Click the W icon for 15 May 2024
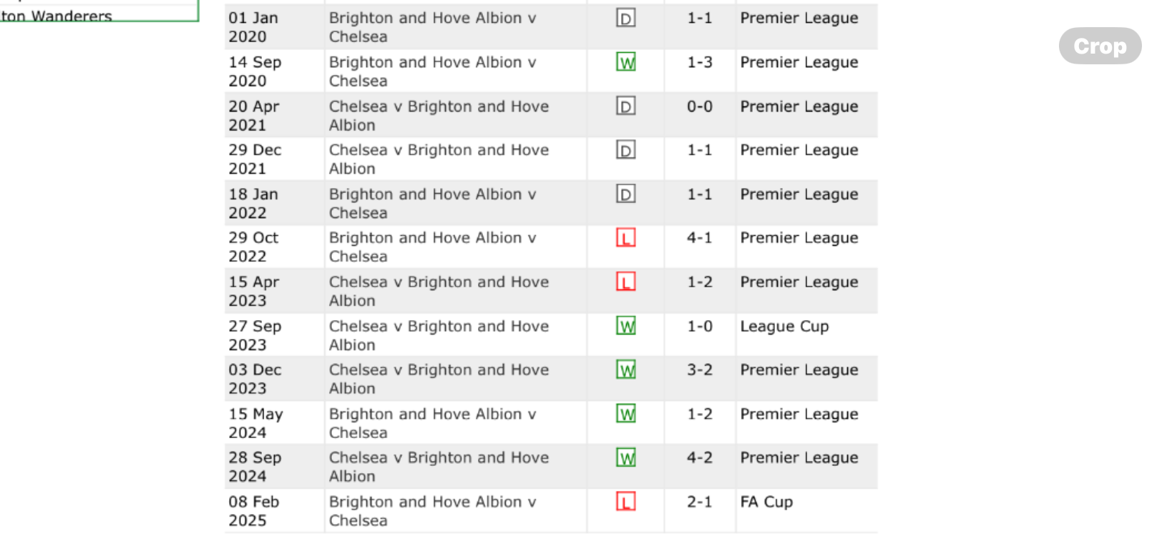 (626, 415)
